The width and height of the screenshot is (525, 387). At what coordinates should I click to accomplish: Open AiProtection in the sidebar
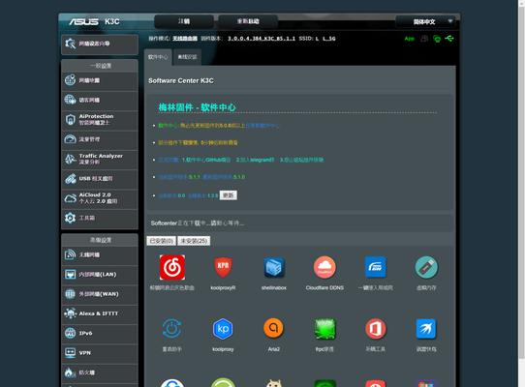[x=100, y=119]
